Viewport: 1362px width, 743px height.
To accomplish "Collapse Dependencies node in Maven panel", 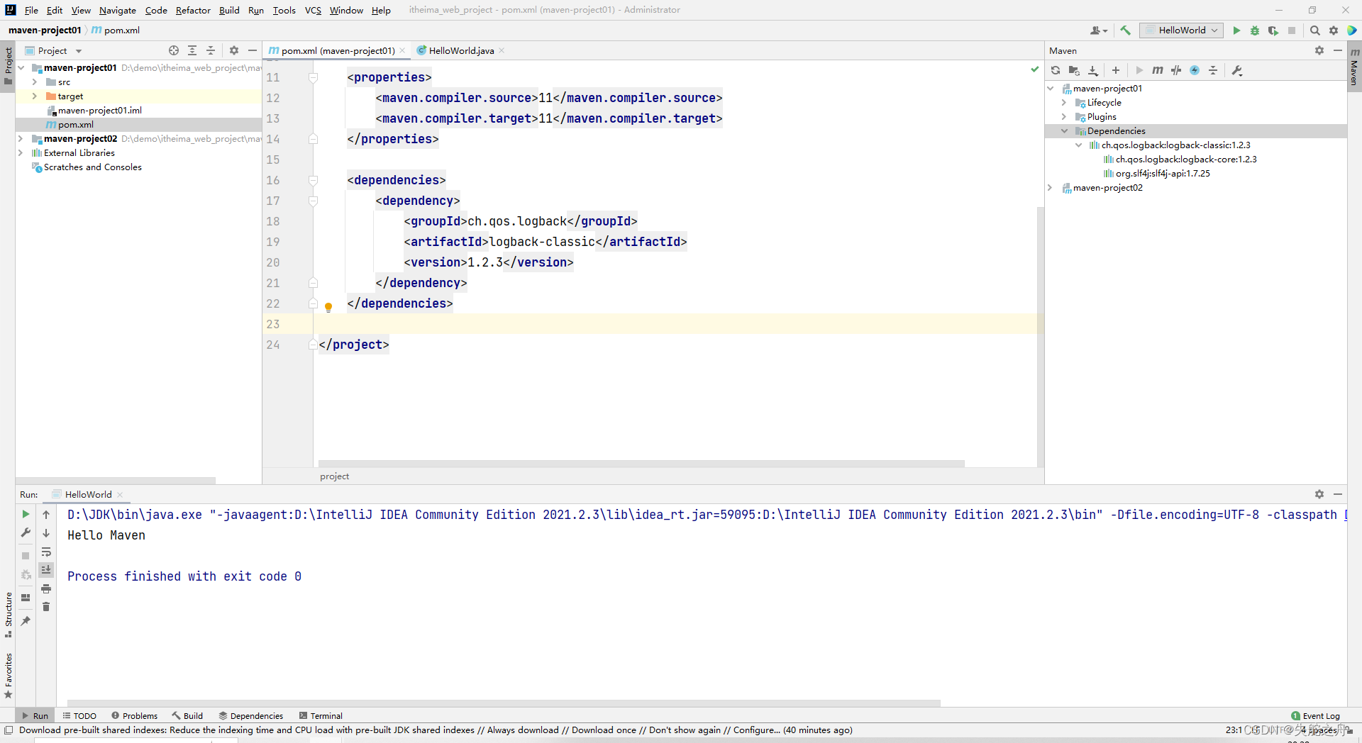I will pyautogui.click(x=1064, y=131).
